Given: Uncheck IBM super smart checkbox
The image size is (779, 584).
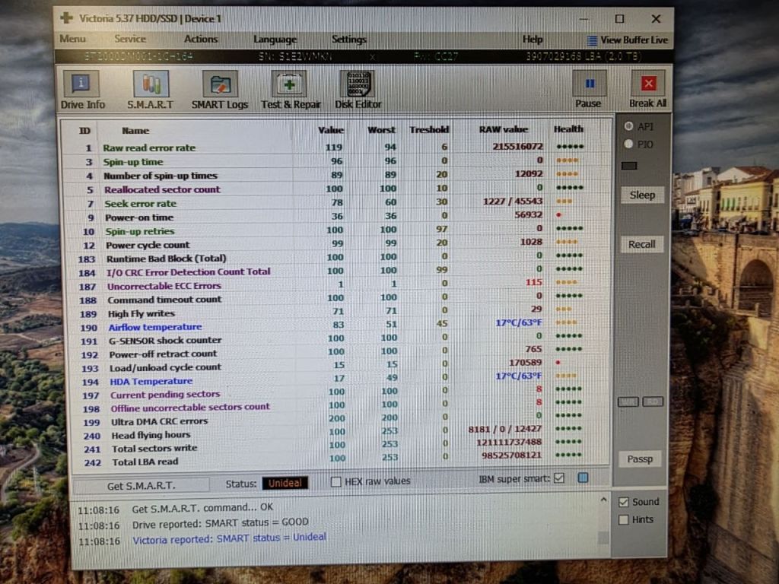Looking at the screenshot, I should coord(559,478).
